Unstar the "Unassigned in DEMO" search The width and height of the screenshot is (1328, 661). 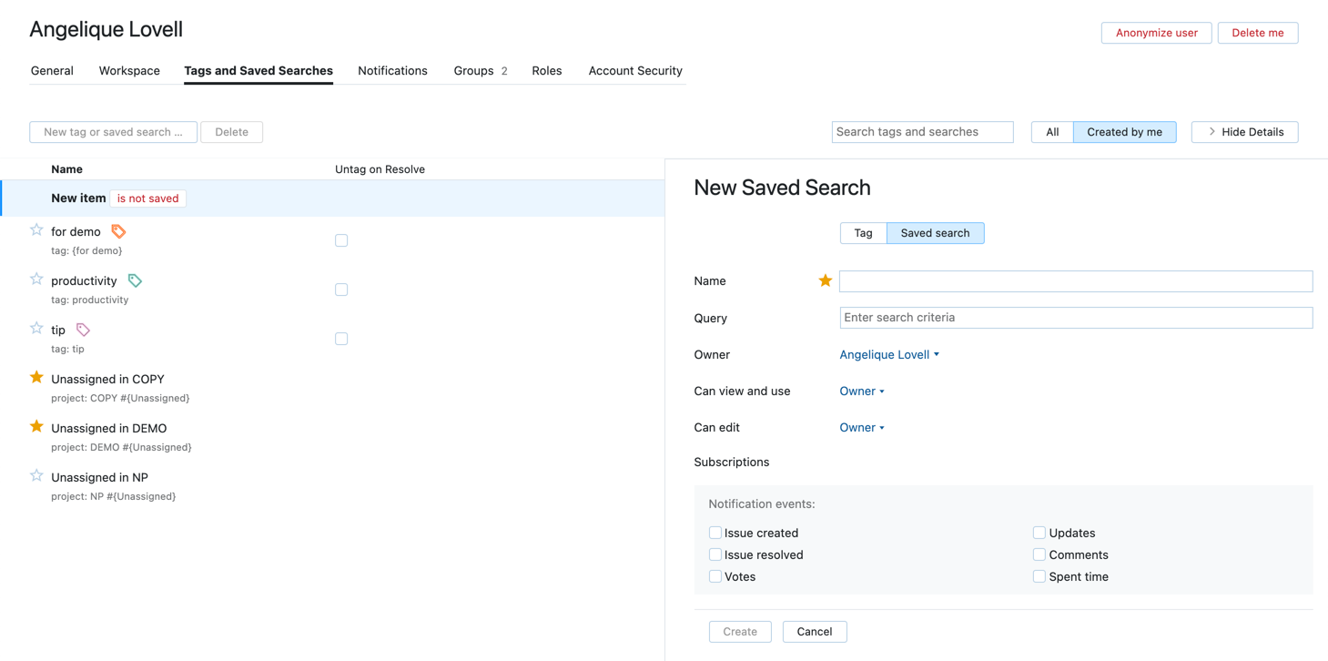tap(36, 424)
